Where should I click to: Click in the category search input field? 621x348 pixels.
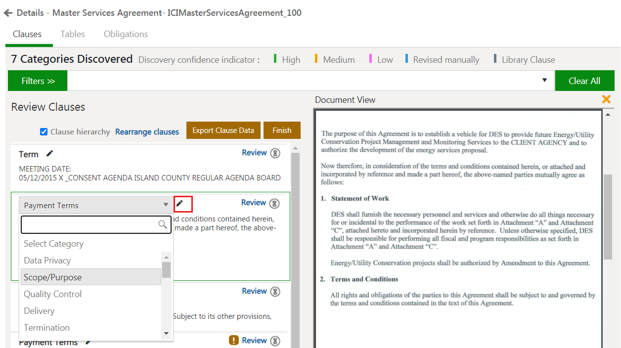89,224
